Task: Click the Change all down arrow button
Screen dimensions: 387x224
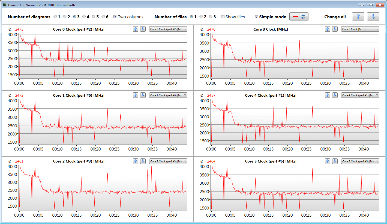Action: coord(373,17)
